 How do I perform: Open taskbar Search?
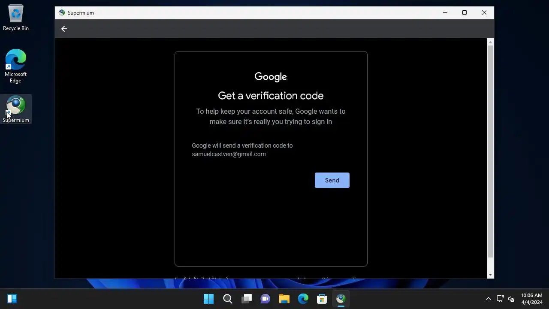[228, 299]
